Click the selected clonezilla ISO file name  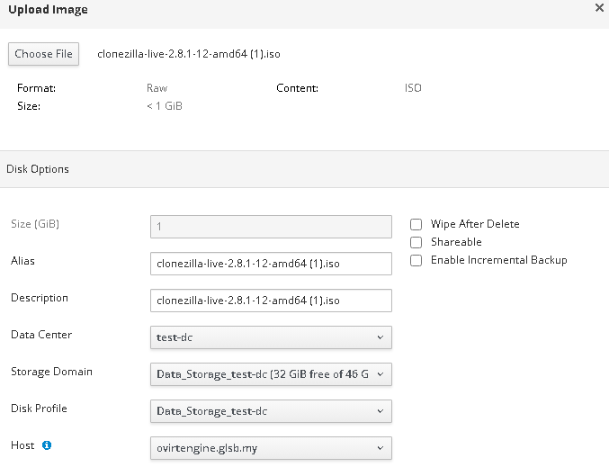coord(187,54)
